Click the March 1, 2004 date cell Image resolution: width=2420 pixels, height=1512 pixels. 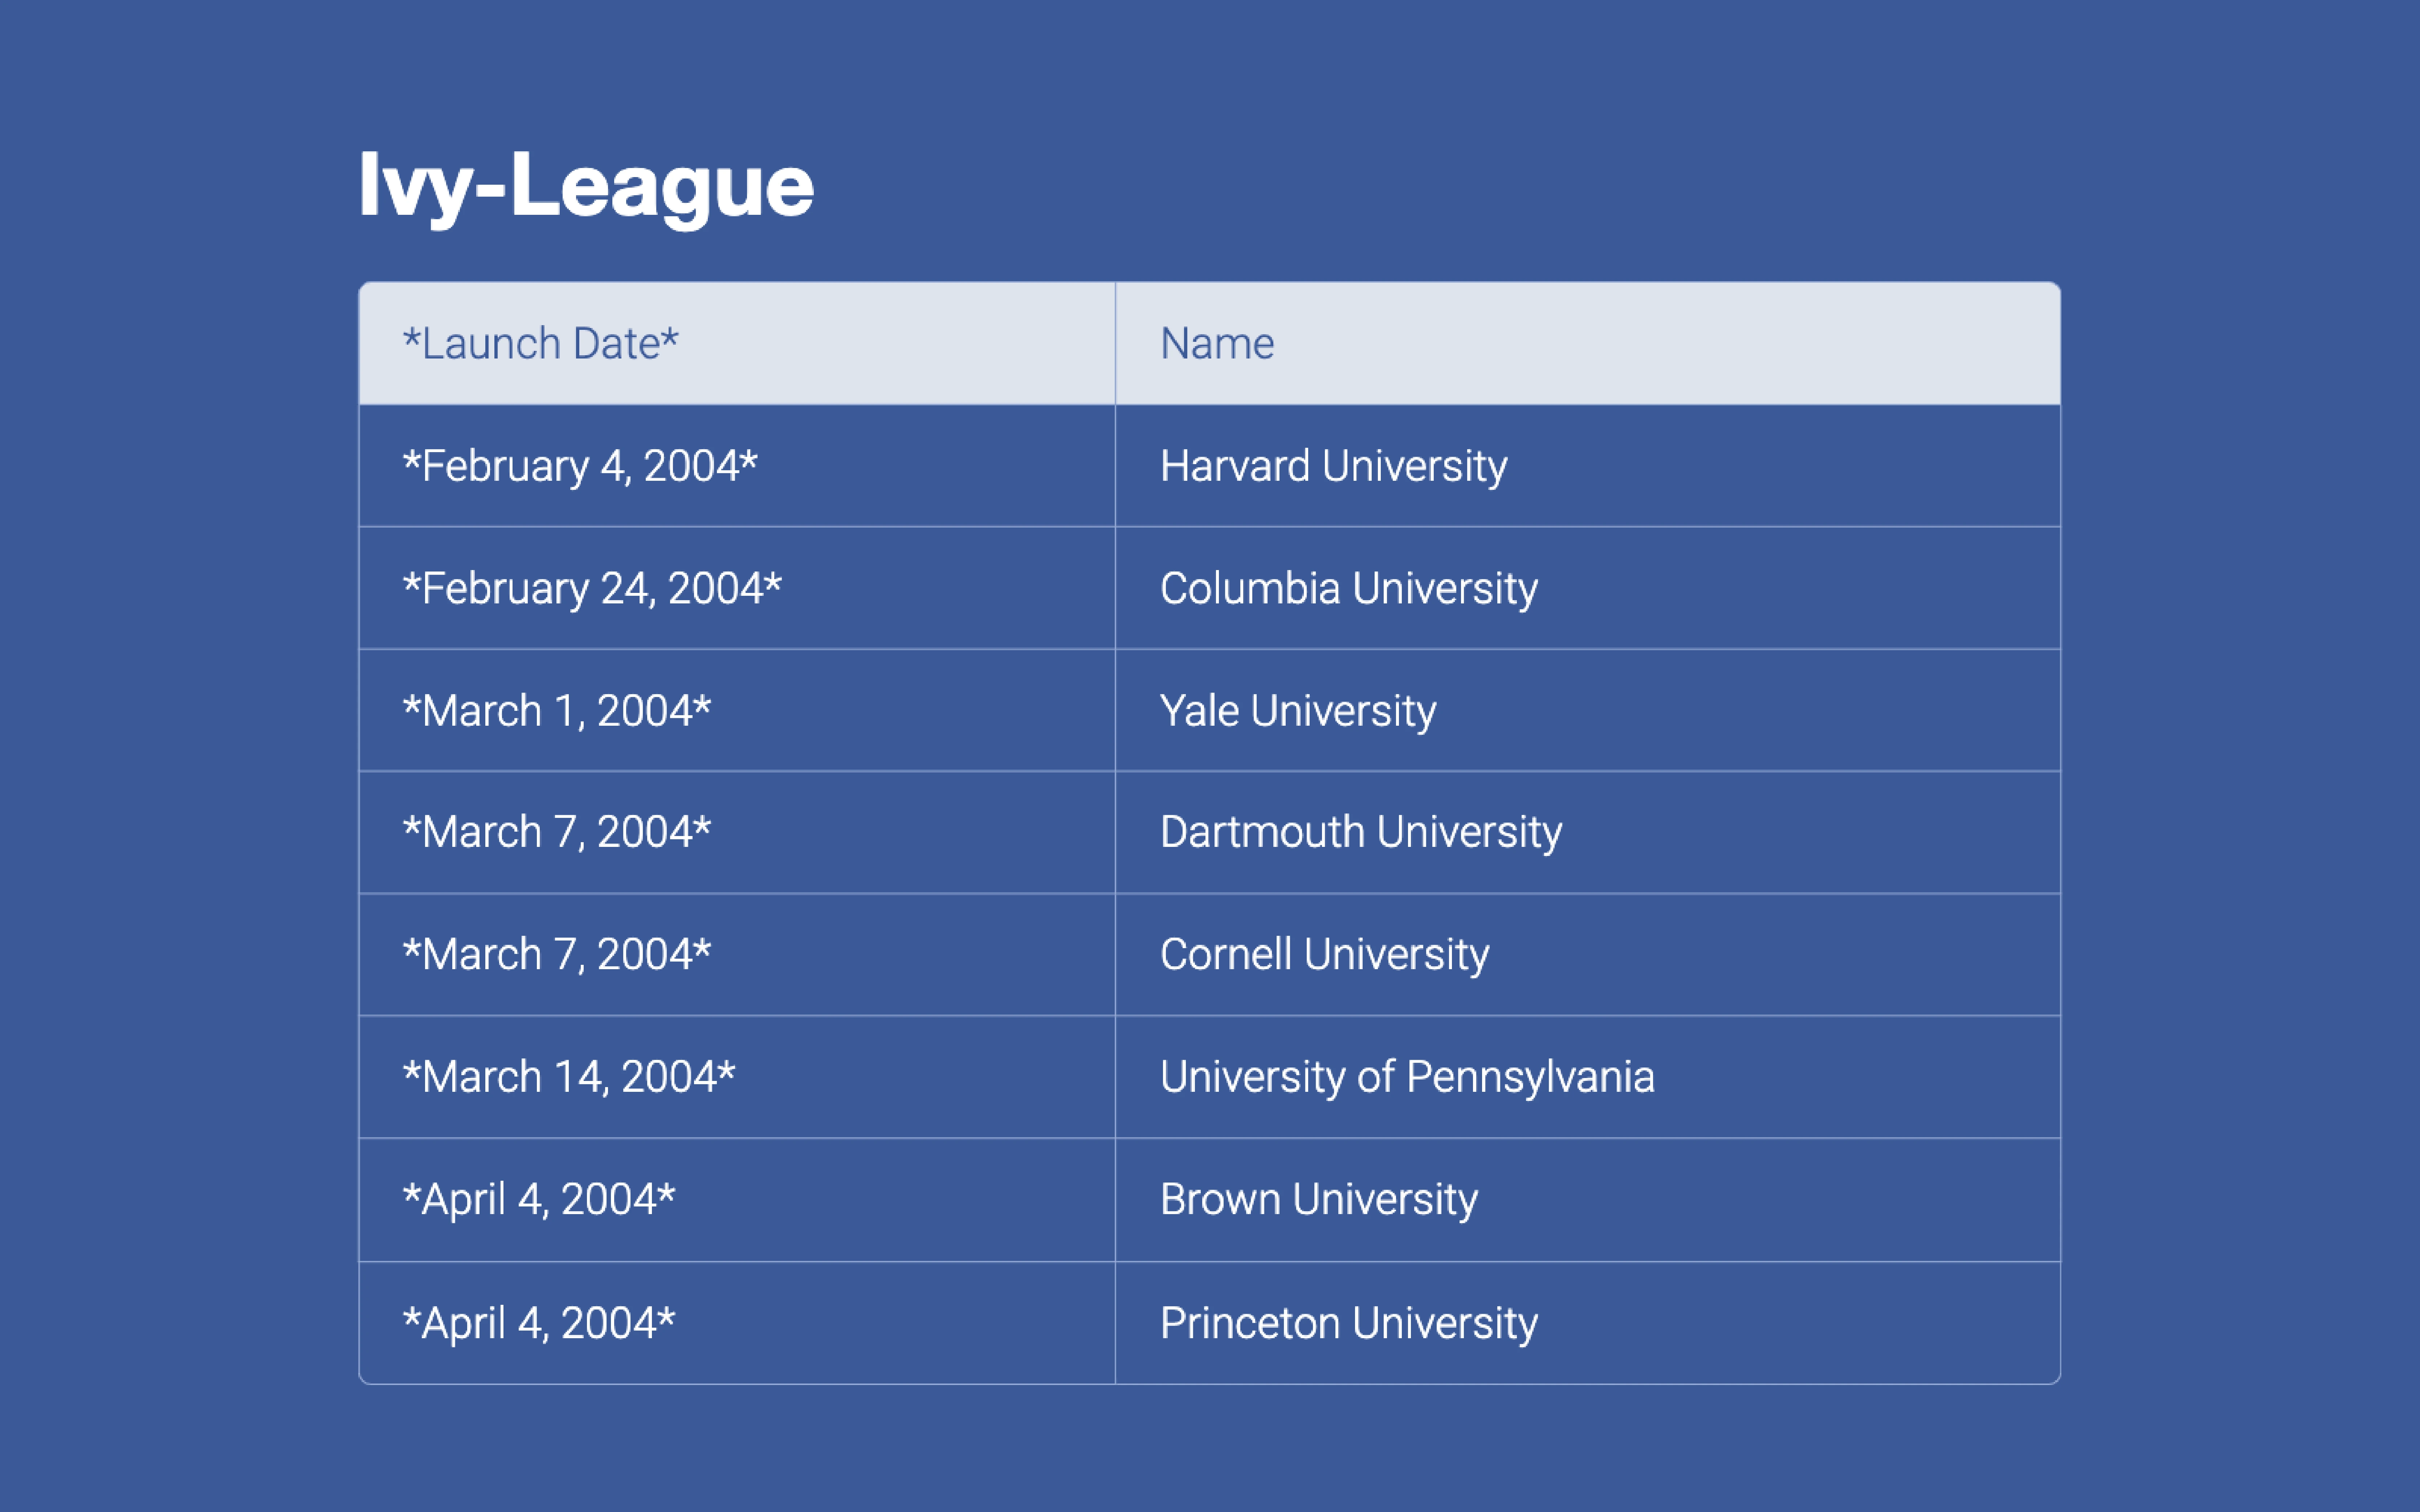pos(556,711)
